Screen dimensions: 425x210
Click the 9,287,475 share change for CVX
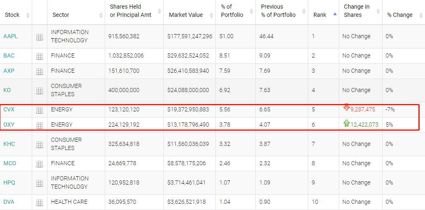coord(363,109)
